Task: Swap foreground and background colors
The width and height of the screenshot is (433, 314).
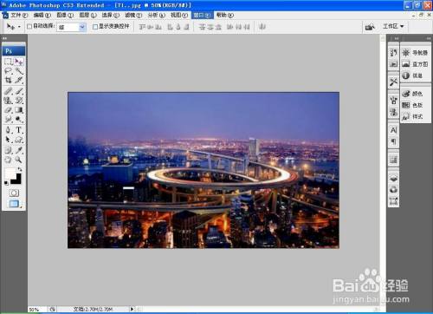Action: pos(20,169)
